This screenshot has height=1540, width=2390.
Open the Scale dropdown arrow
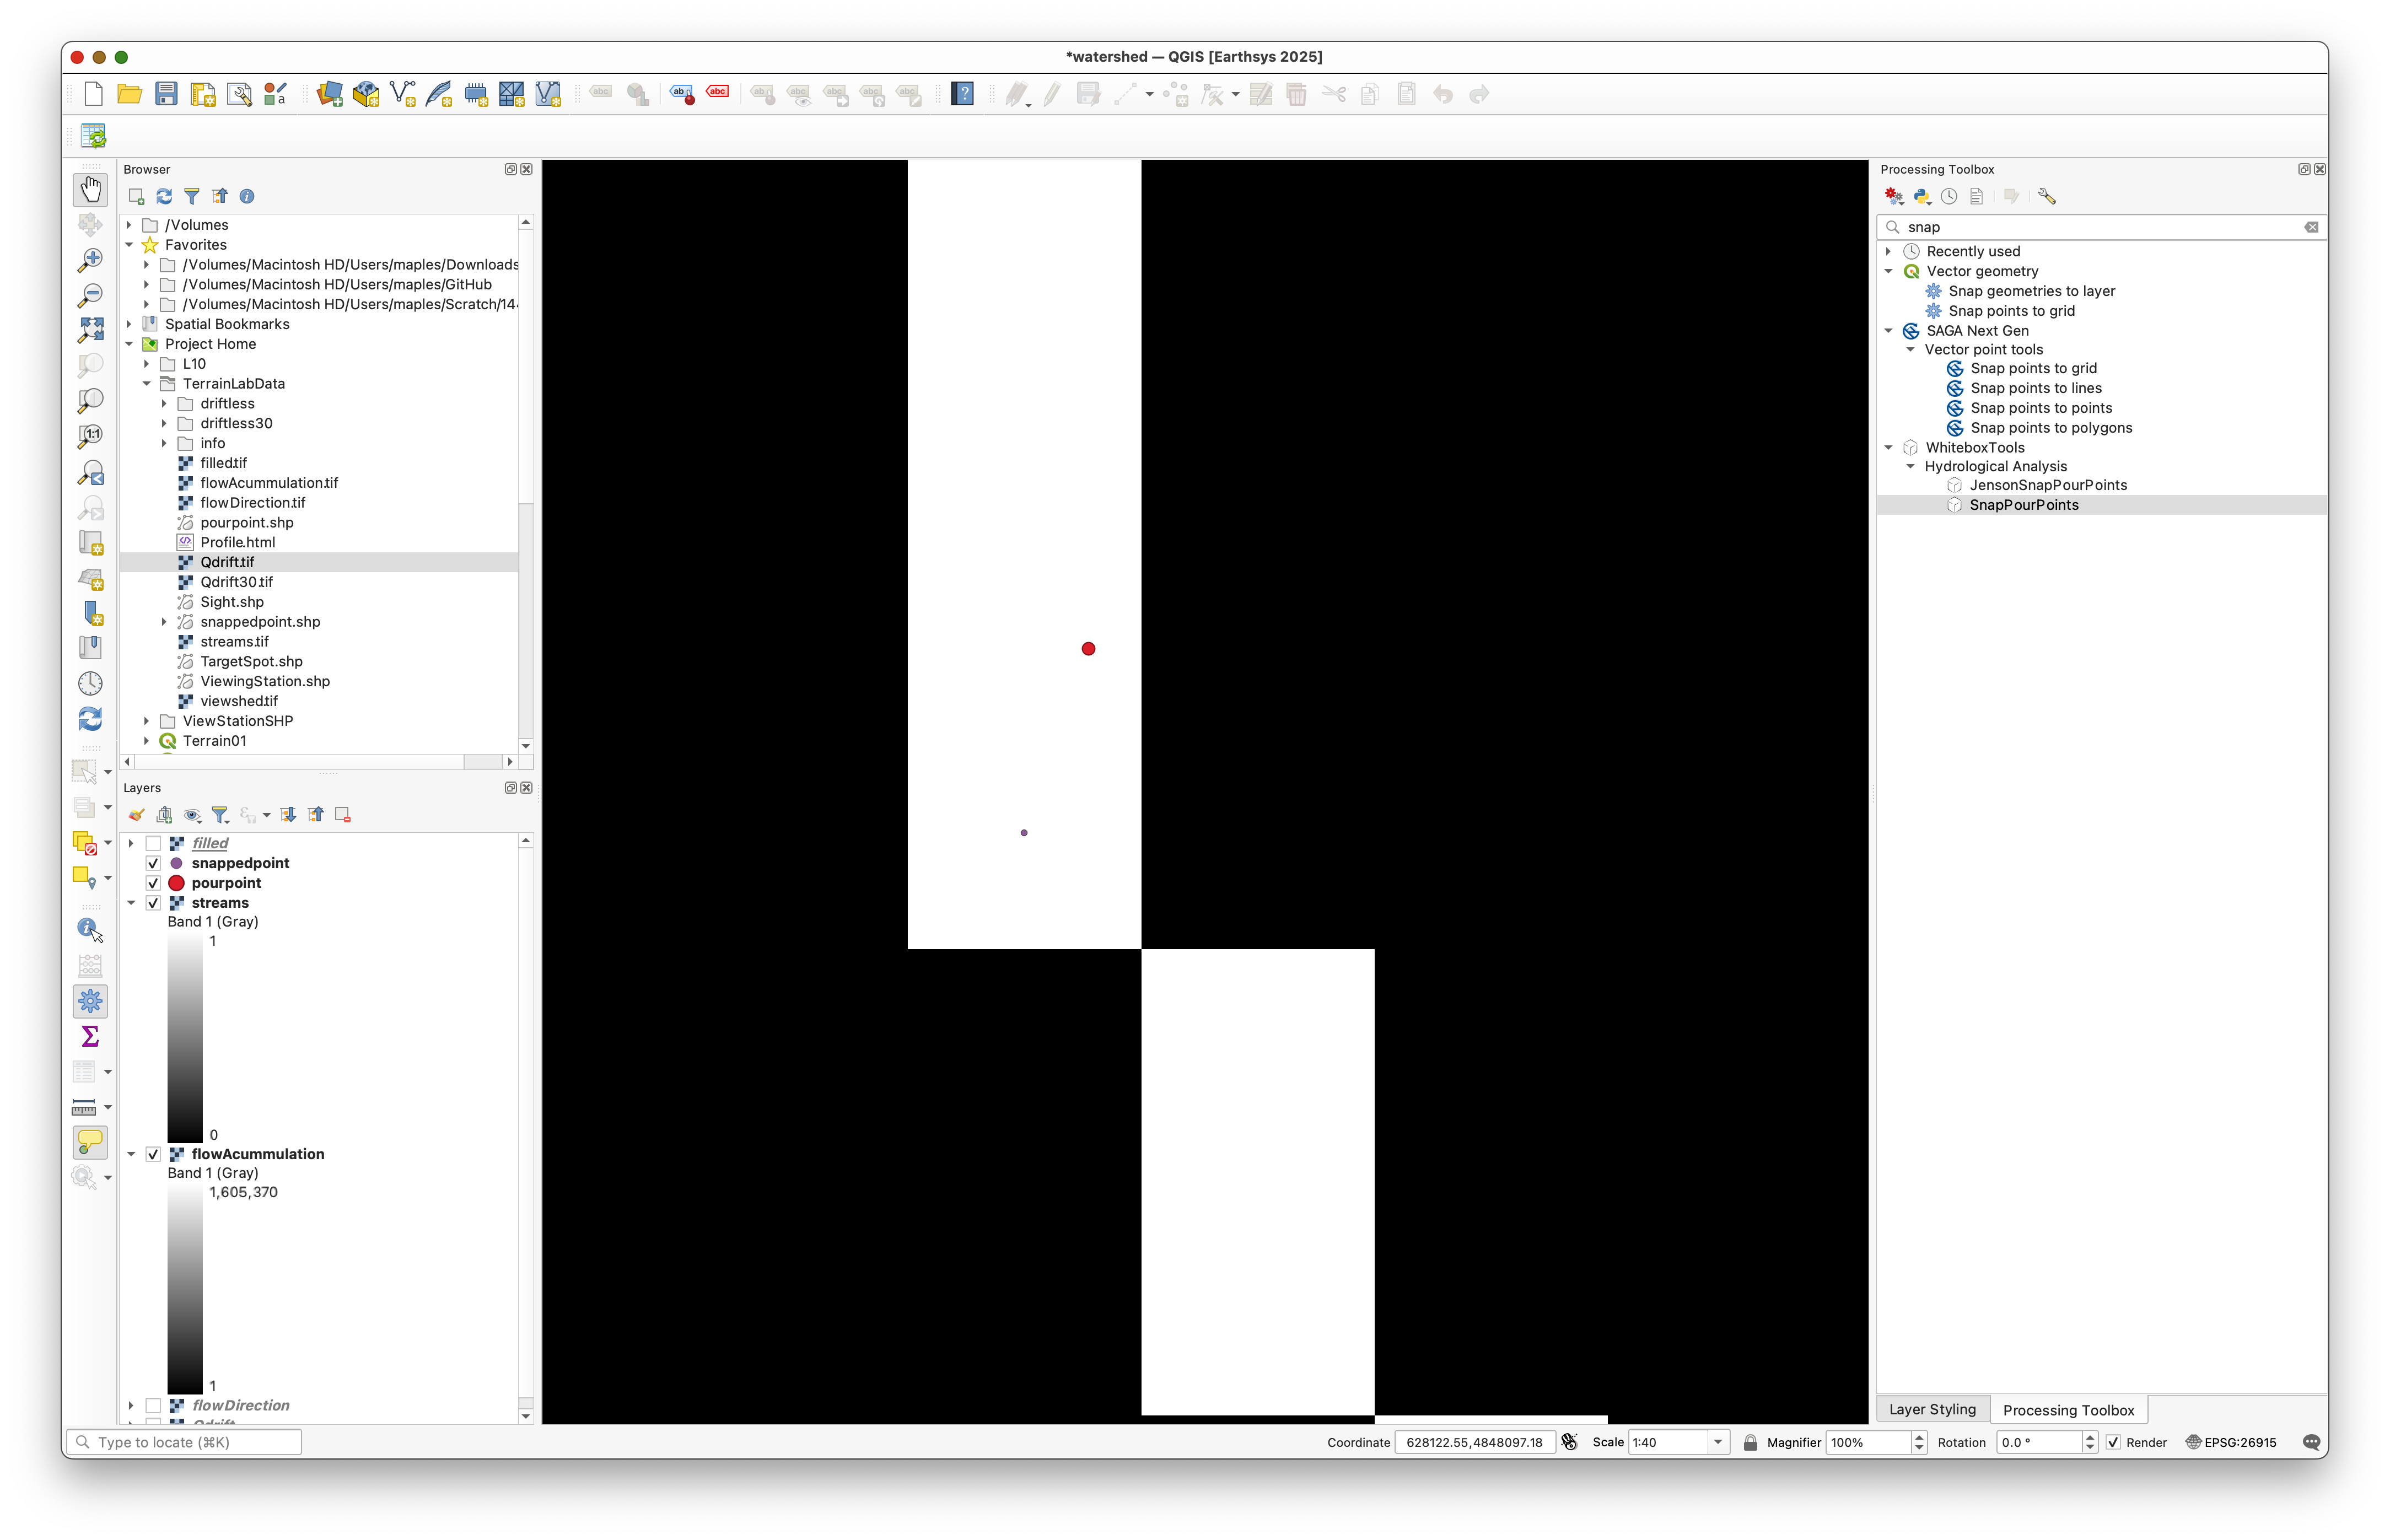tap(1718, 1442)
